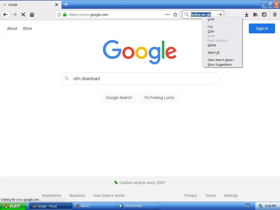Screen dimensions: 280x210
Task: Open the Library bookshelf icon
Action: (255, 14)
